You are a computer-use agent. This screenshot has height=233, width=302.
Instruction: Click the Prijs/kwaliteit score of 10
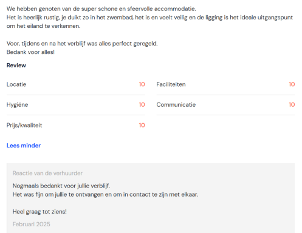[x=142, y=125]
